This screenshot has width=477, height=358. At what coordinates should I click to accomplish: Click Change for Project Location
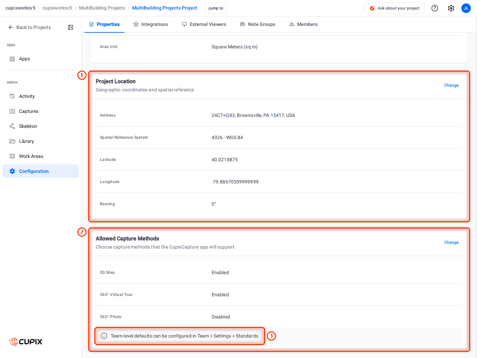click(x=451, y=85)
